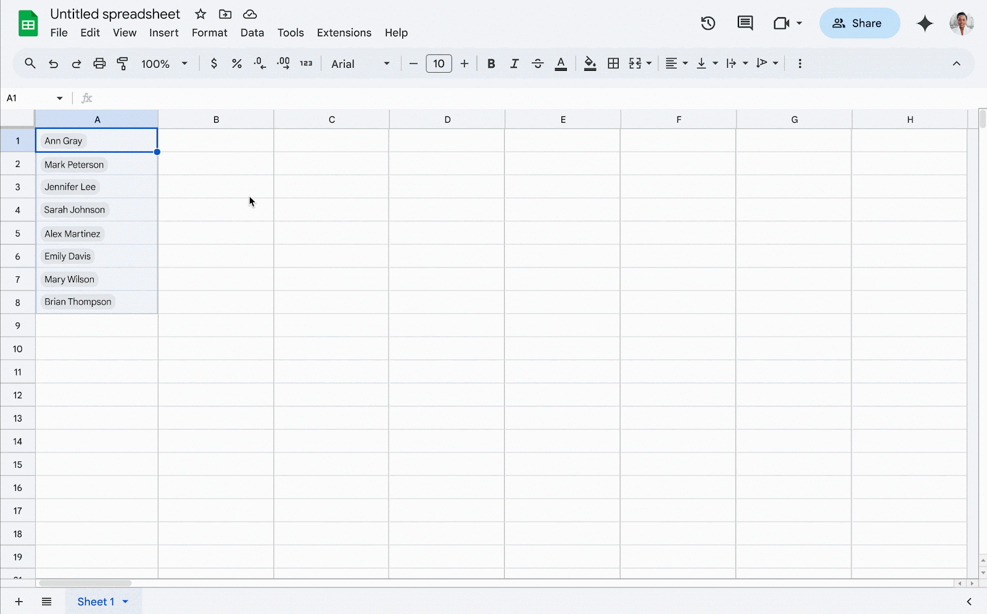The width and height of the screenshot is (987, 614).
Task: Open version history clock icon
Action: coord(708,23)
